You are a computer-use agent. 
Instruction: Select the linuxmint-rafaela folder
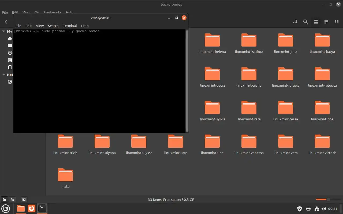[286, 77]
